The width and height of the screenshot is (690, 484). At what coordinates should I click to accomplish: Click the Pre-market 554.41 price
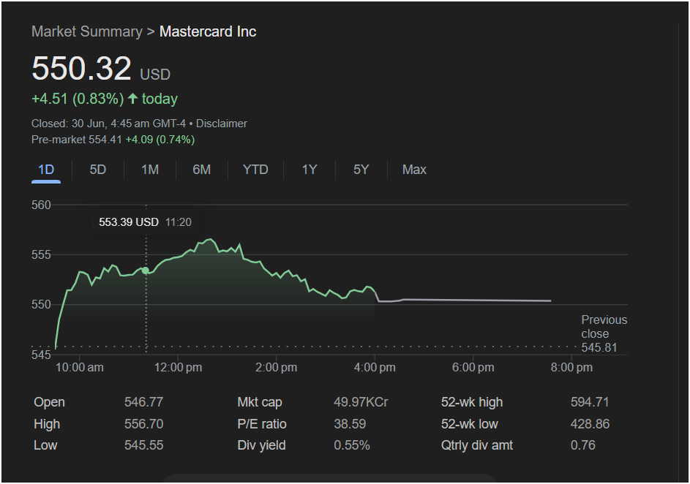(x=77, y=140)
